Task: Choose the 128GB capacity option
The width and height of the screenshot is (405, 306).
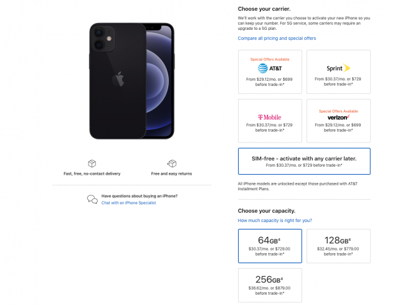Action: tap(338, 246)
